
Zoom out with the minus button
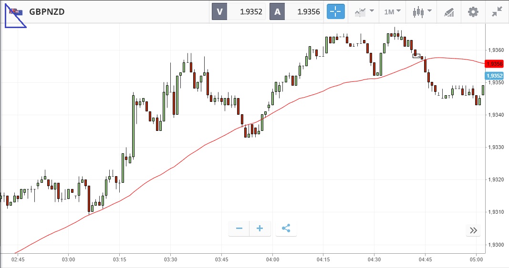239,228
